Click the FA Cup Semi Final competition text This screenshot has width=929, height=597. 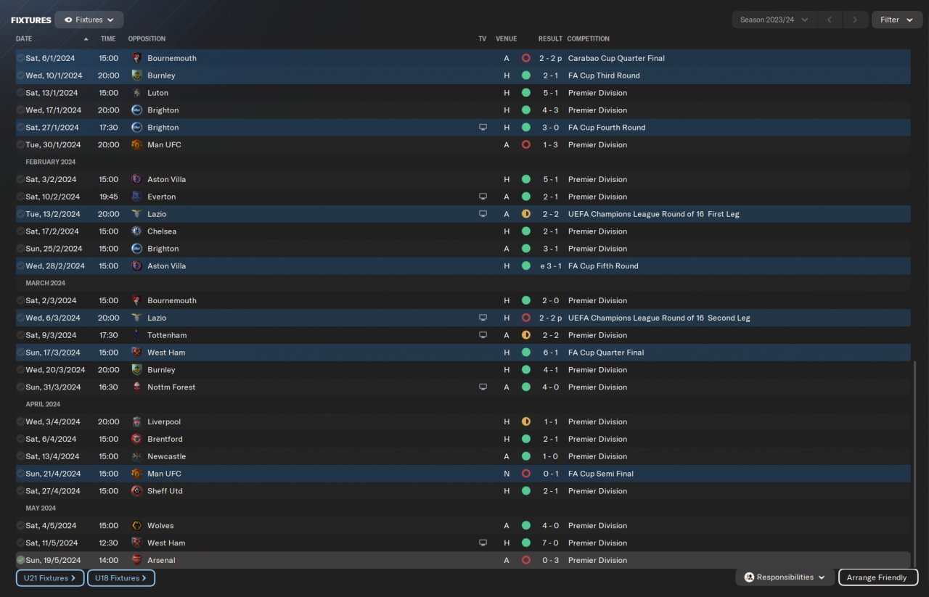tap(601, 474)
